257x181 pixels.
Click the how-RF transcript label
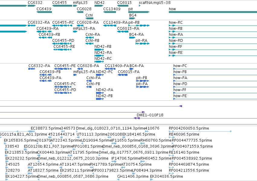point(175,47)
